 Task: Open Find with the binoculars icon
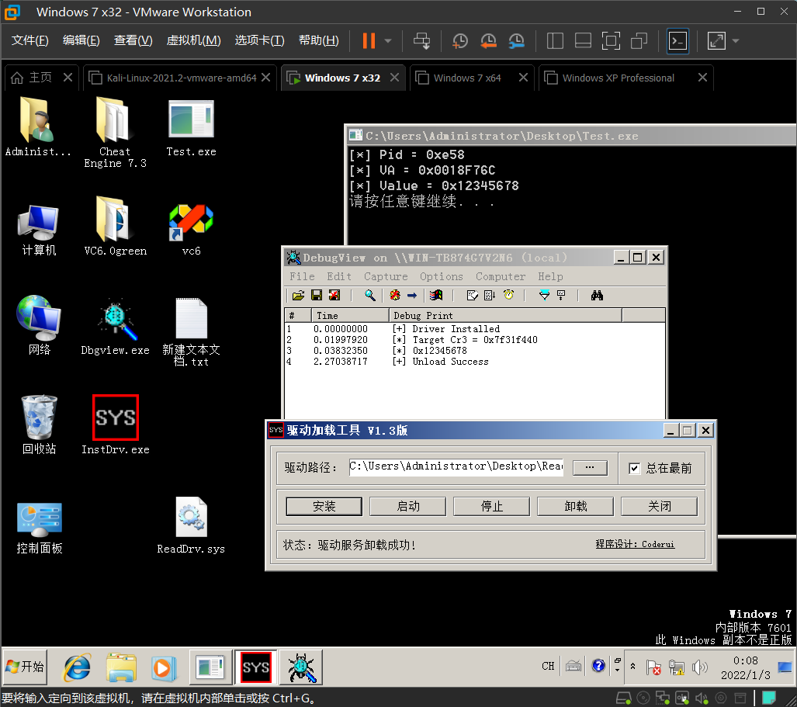coord(596,295)
